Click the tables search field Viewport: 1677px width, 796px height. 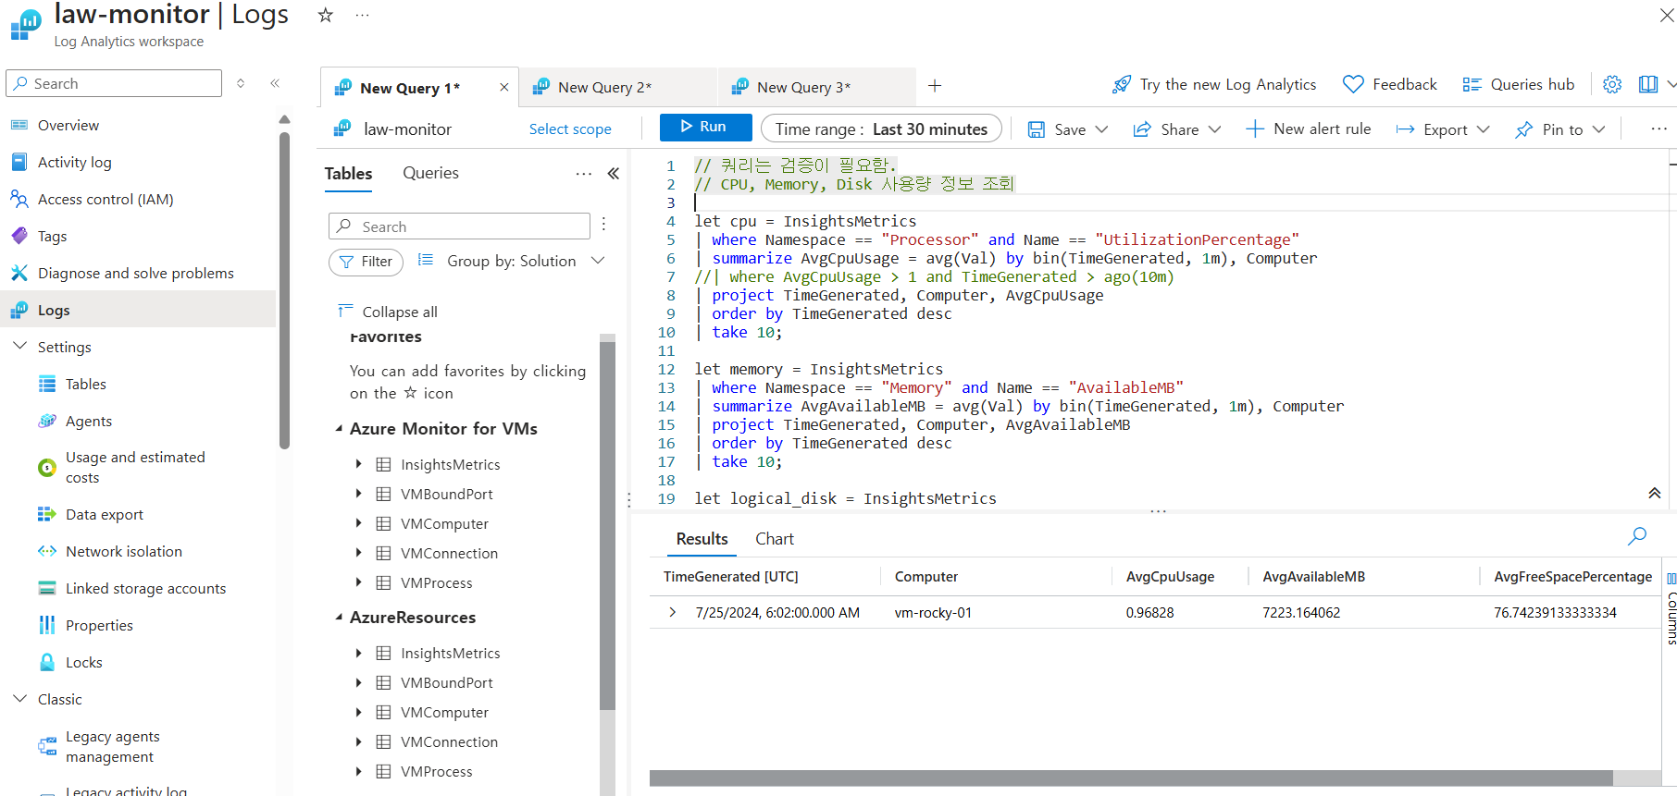point(459,227)
